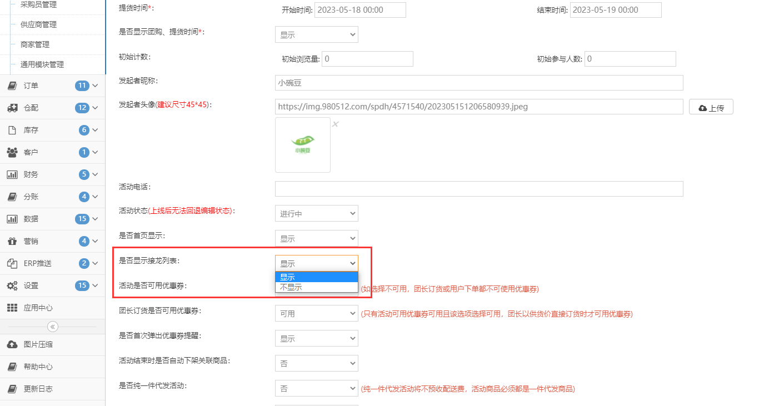
Task: Click the 库存 file icon in sidebar
Action: click(x=12, y=130)
